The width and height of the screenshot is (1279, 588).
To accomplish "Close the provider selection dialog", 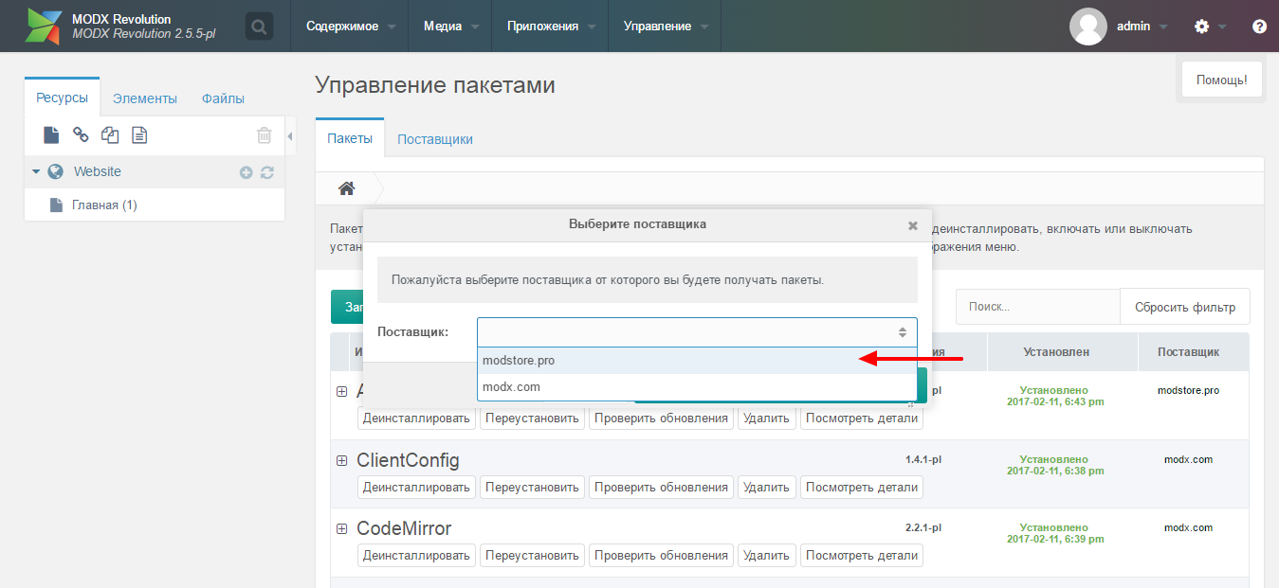I will tap(913, 225).
